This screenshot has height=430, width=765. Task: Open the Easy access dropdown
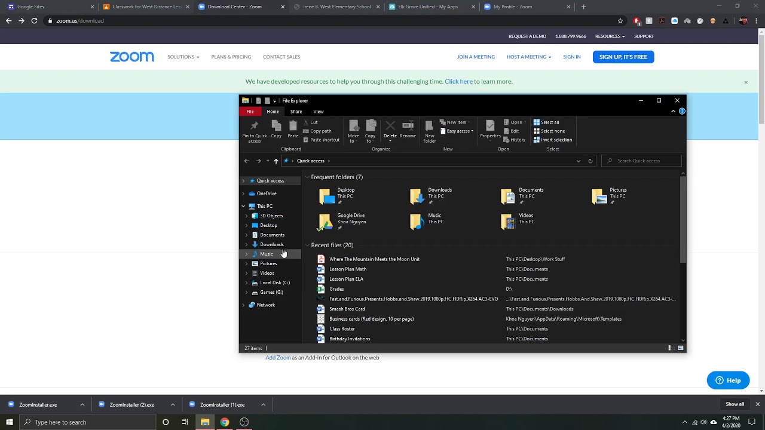(457, 131)
